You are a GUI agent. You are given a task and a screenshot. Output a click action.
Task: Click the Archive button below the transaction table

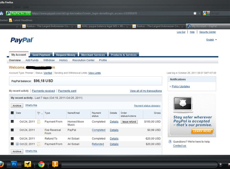[x=17, y=151]
